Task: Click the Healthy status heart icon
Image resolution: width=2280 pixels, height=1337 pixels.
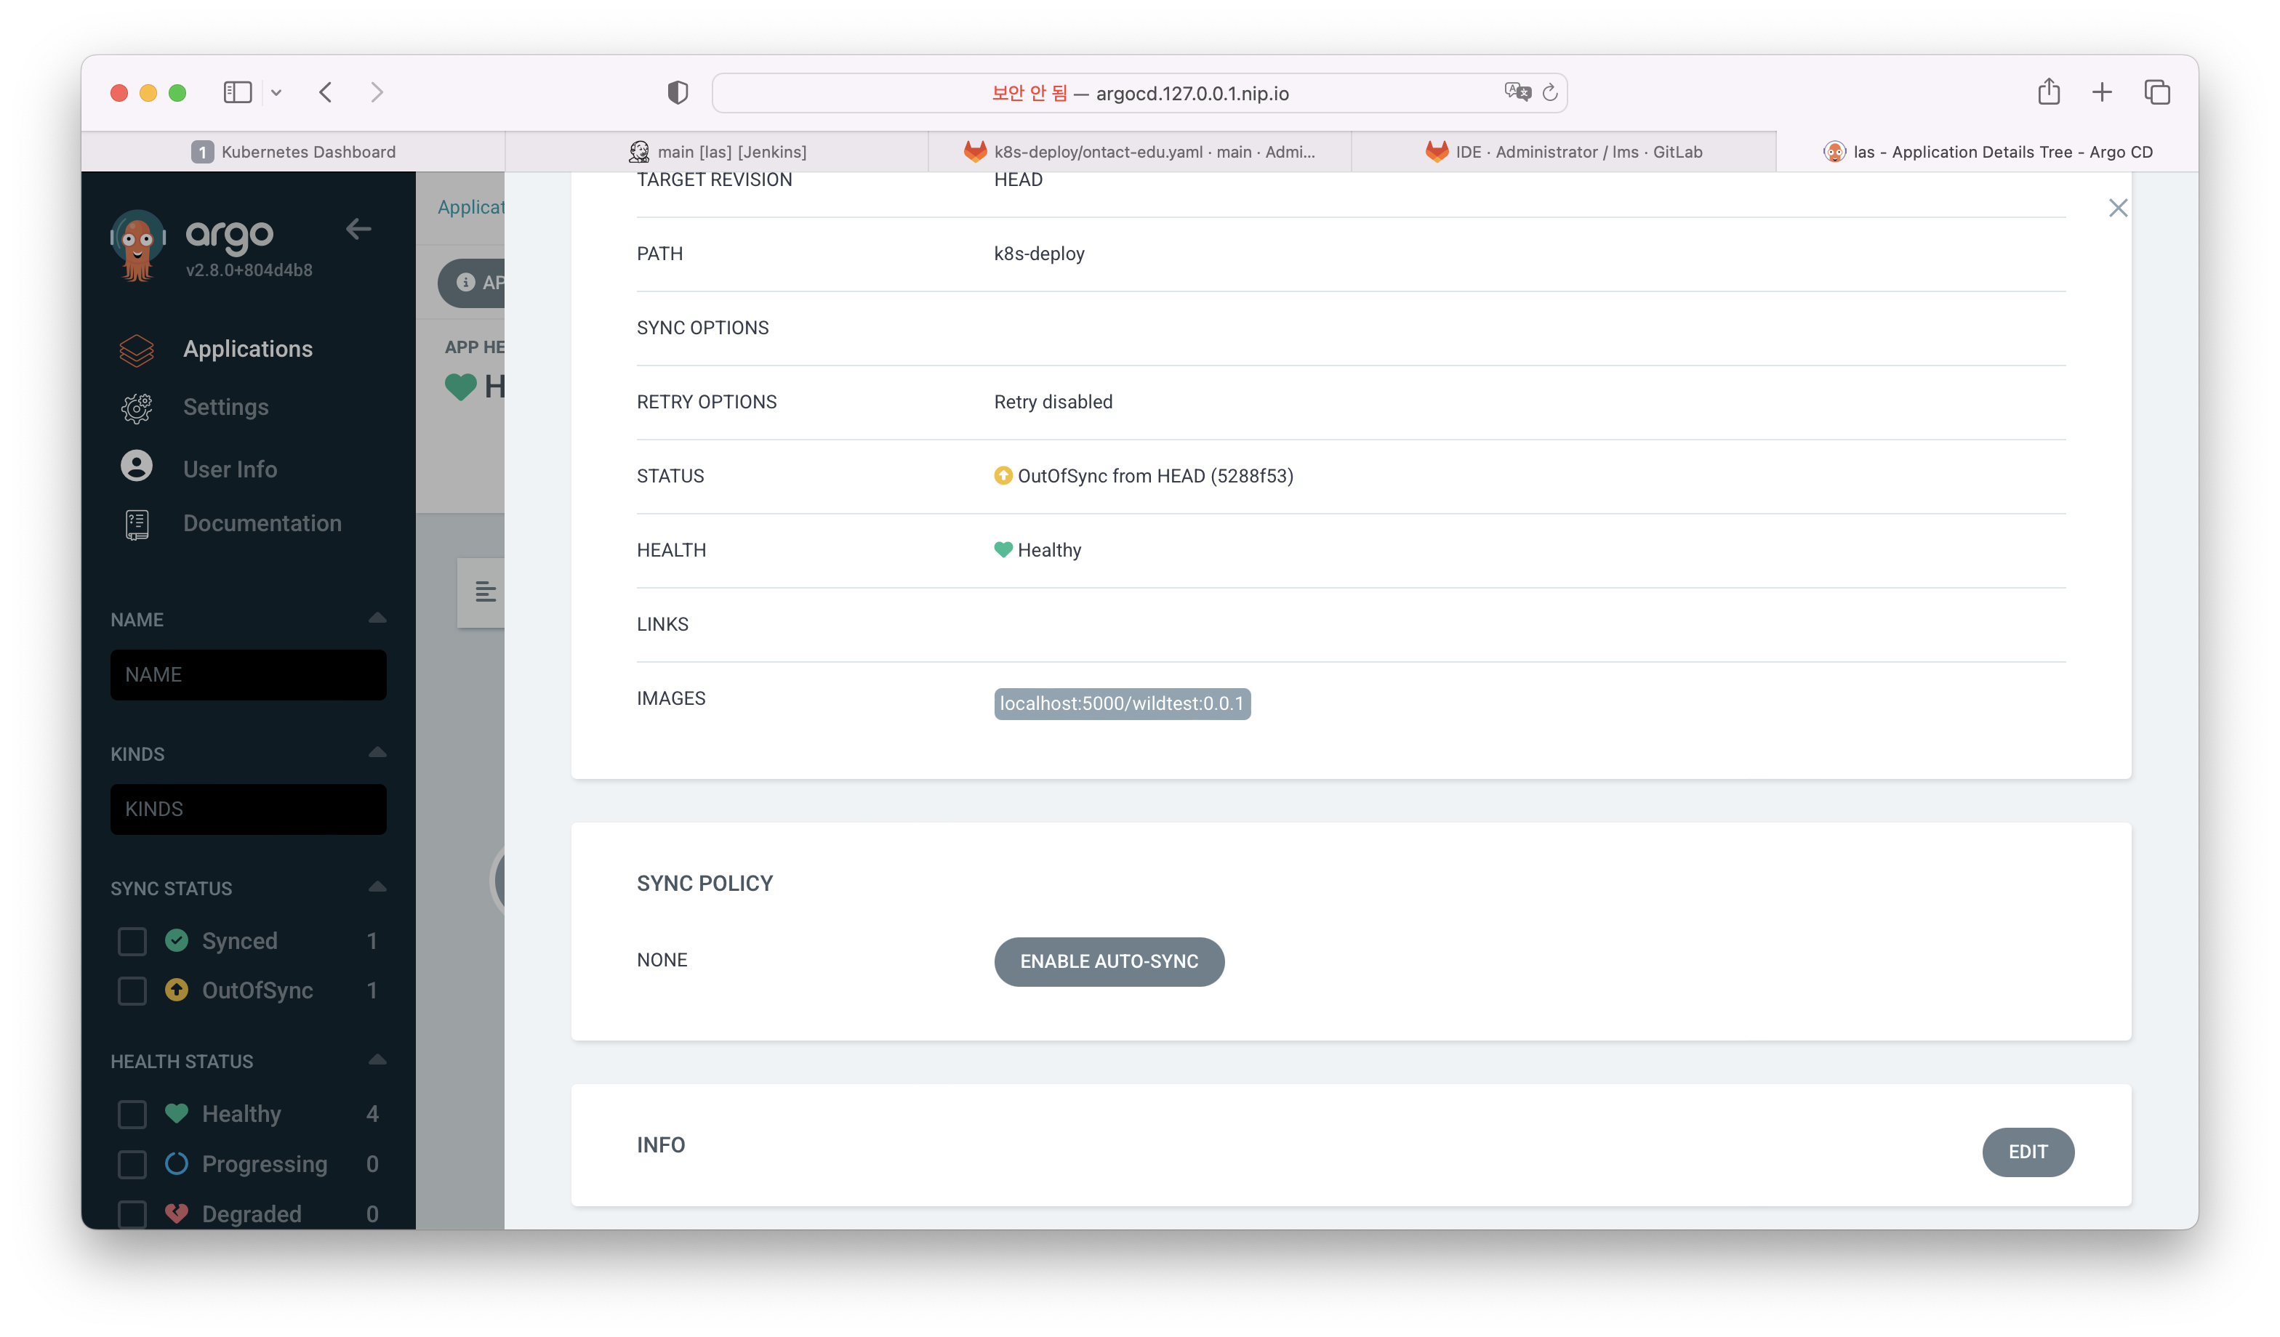Action: (1005, 549)
